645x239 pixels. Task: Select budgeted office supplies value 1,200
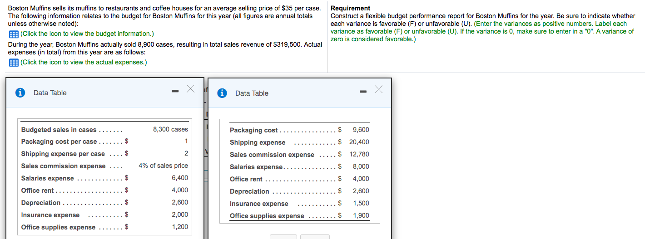pyautogui.click(x=180, y=227)
